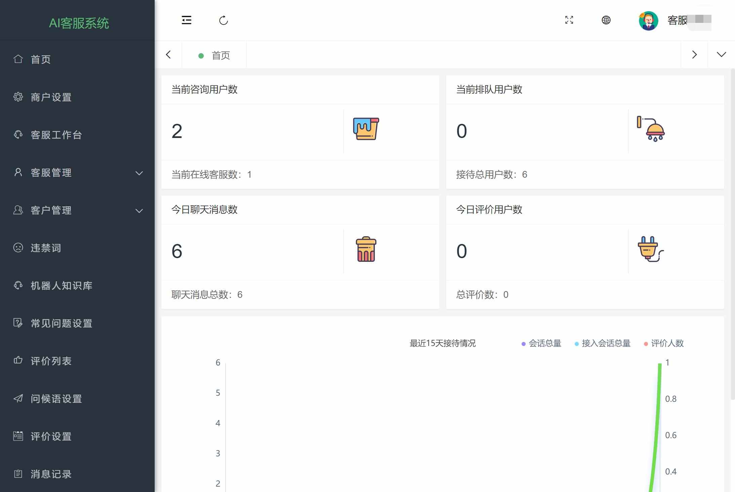The image size is (735, 492).
Task: Click the paint bucket icon in 当前咨询用户数
Action: pyautogui.click(x=366, y=129)
